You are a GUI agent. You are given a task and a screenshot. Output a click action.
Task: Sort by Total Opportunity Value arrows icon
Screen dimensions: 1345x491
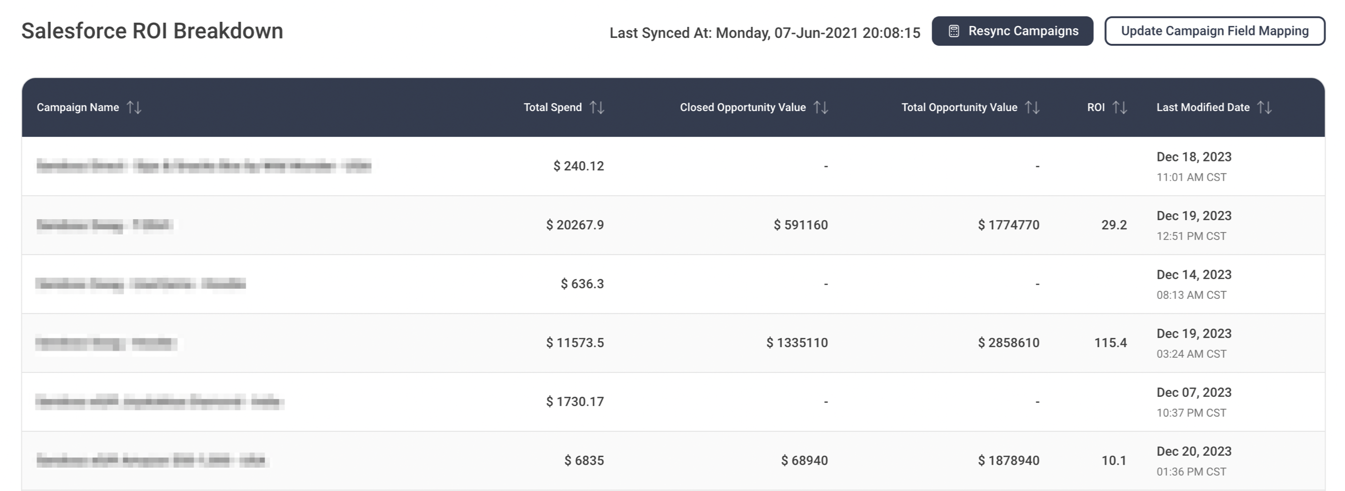(x=1032, y=108)
